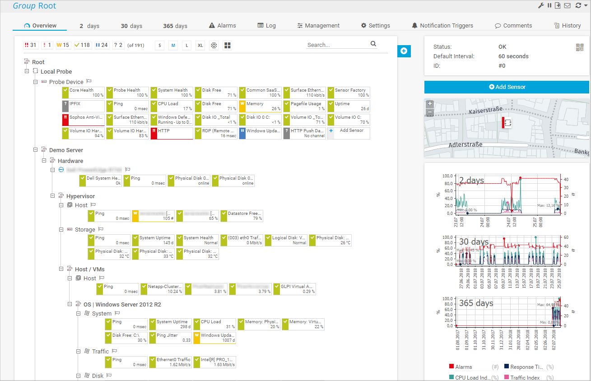Focus the Search input field

(x=336, y=45)
